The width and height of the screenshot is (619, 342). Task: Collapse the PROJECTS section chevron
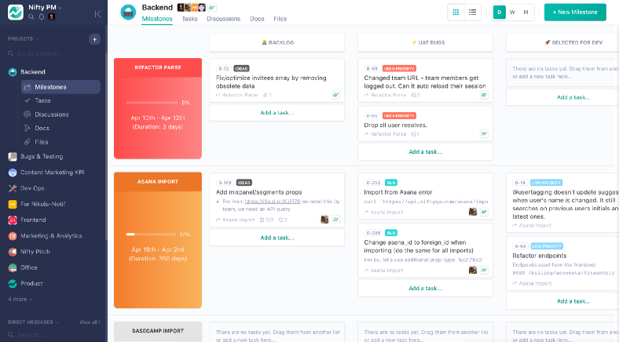click(38, 39)
